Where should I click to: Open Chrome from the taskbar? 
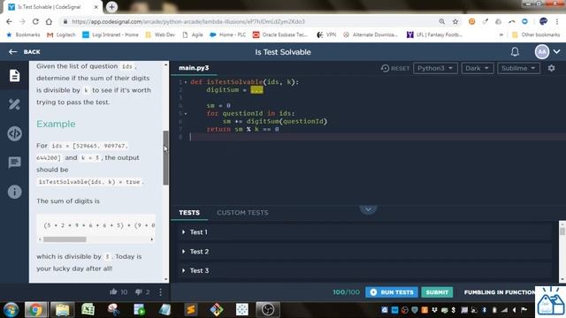pyautogui.click(x=35, y=310)
